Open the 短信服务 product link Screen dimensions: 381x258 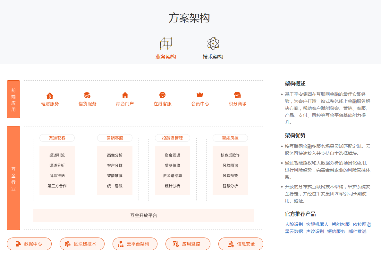[336, 231]
